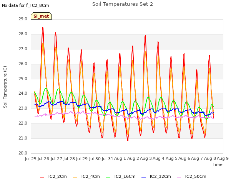Image resolution: width=246 pixels, height=184 pixels.
Task: Click the highest red TC2_2Cm peak near 28.5
Action: [x=43, y=28]
